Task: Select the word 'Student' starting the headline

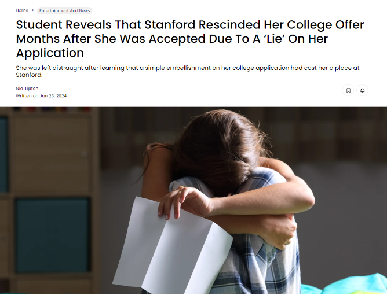Action: click(39, 24)
